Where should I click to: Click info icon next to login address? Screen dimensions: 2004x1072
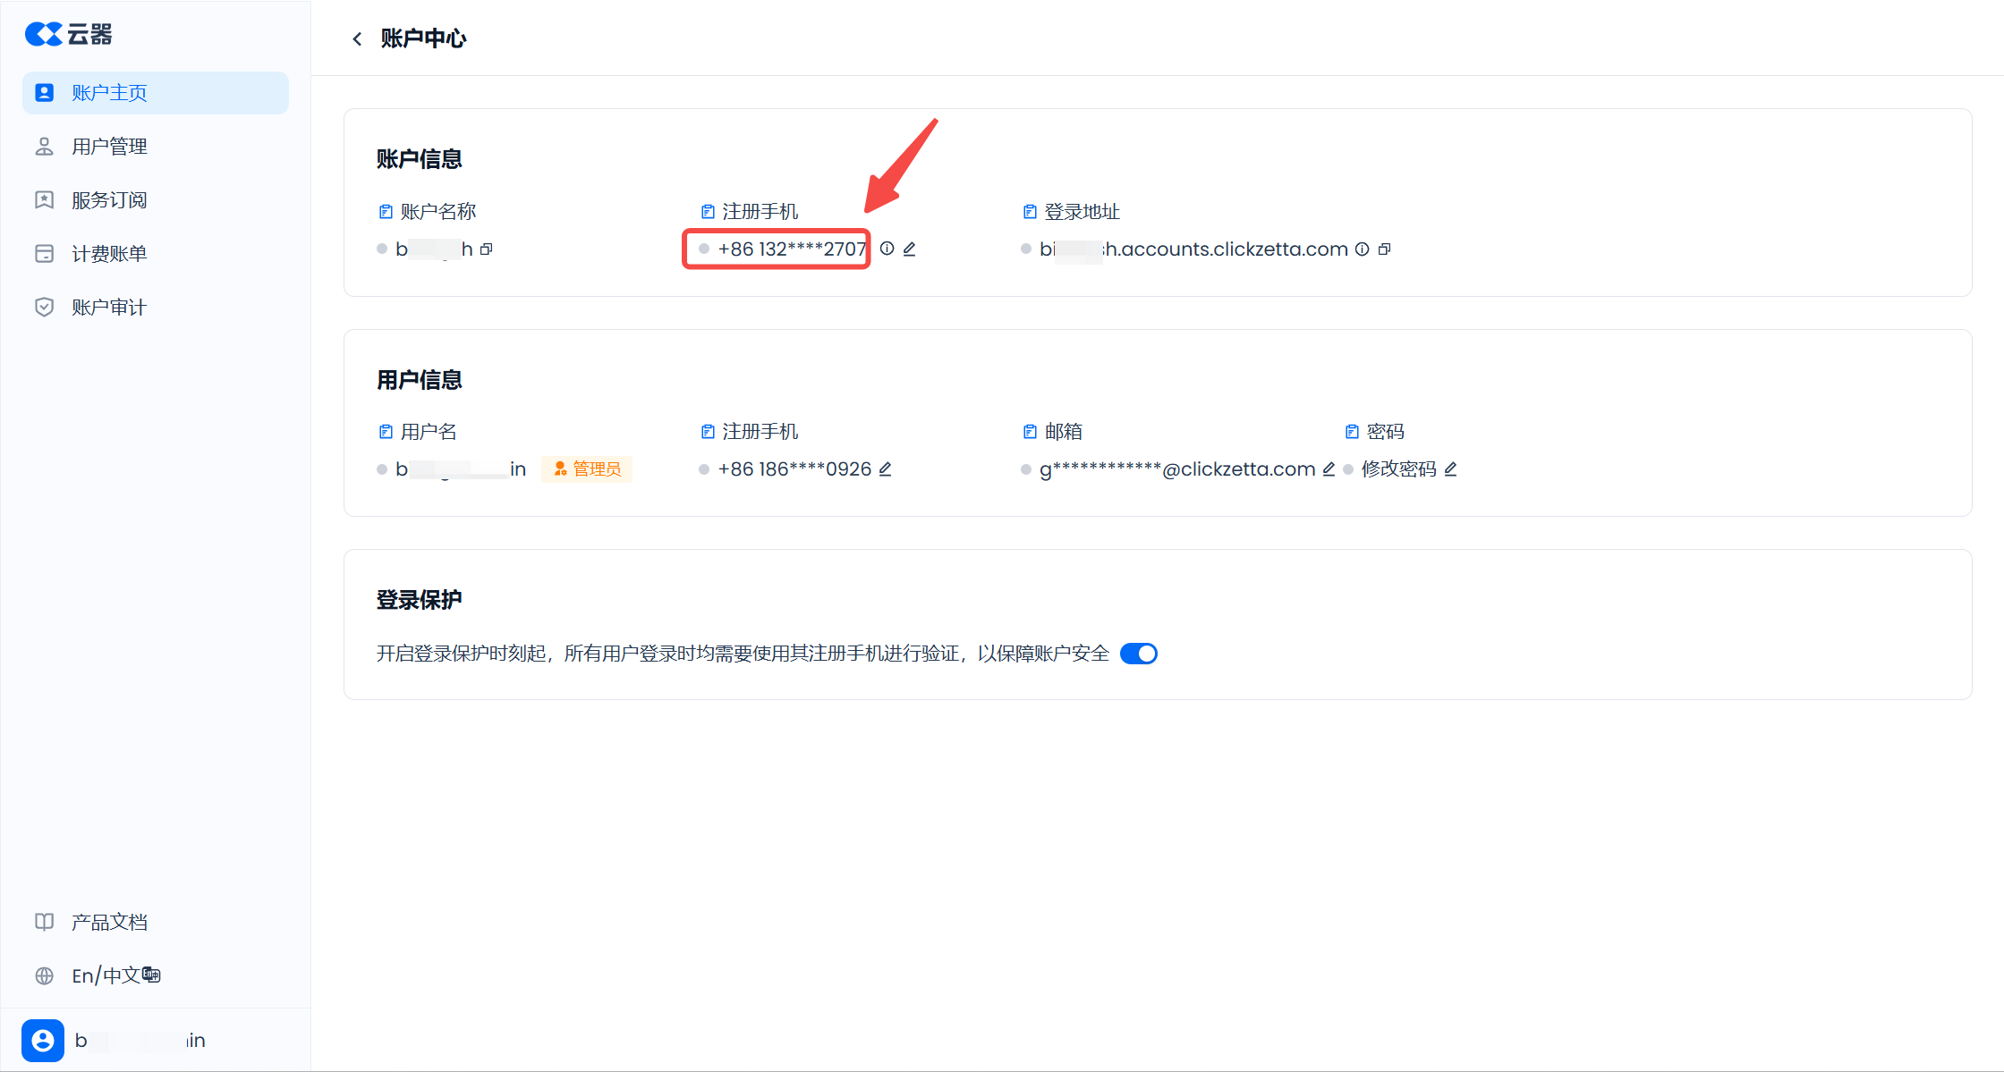(x=1362, y=249)
